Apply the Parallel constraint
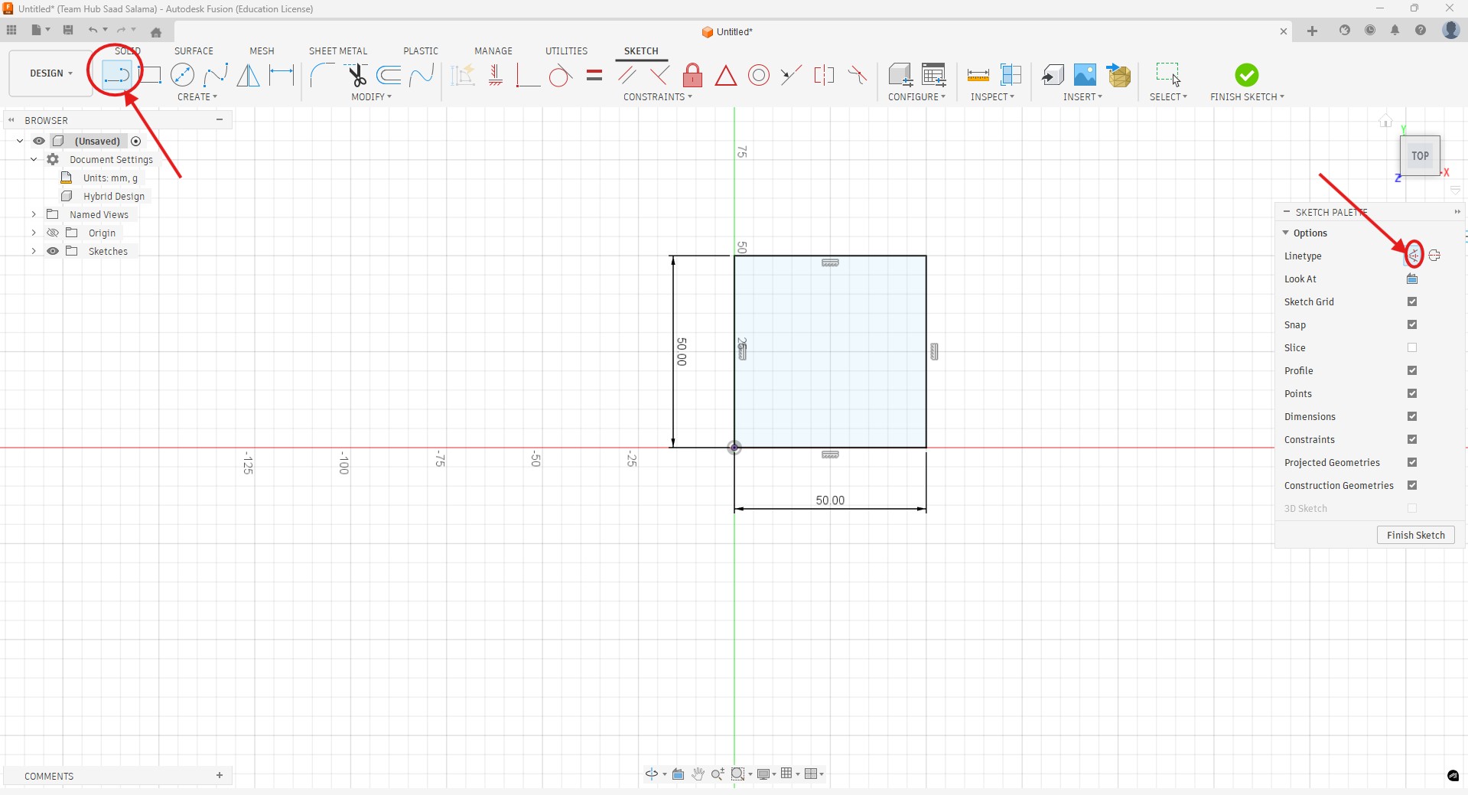The width and height of the screenshot is (1468, 795). tap(627, 74)
